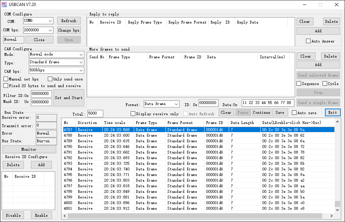345x222 pixels.
Task: Click the Data hex bytes input field
Action: (x=268, y=103)
